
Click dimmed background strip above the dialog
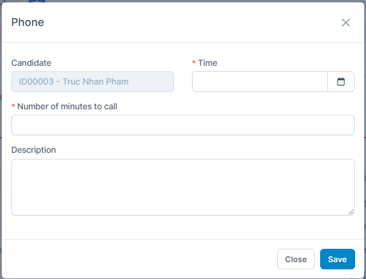click(x=181, y=1)
